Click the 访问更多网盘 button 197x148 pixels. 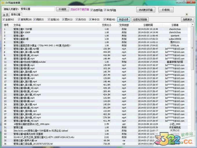tap(146, 10)
